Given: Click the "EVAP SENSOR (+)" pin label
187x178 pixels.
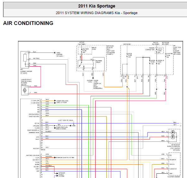Looking at the screenshot, I should coord(33,130).
